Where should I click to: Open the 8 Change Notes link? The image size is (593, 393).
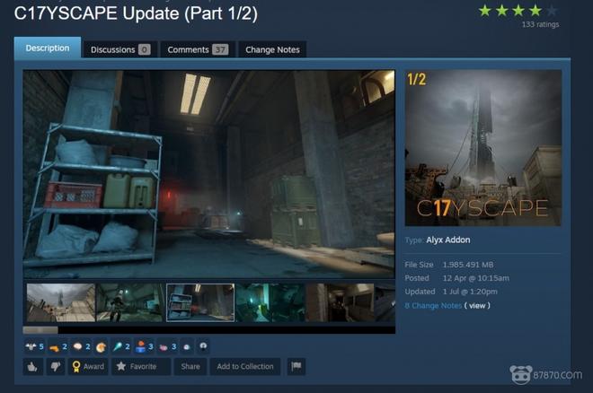tap(433, 306)
